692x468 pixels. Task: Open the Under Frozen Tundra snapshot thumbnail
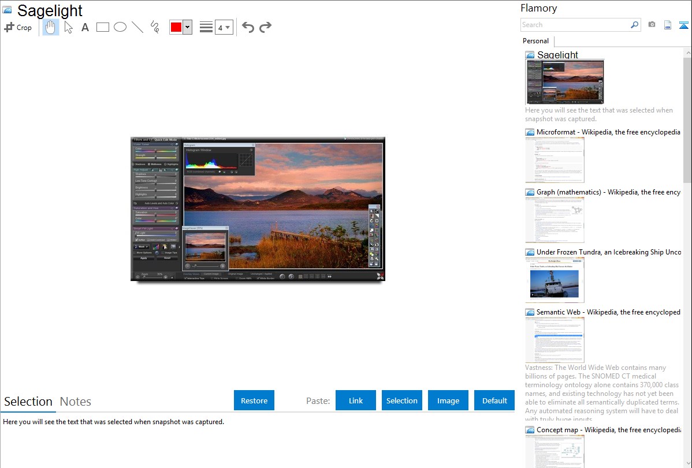click(555, 280)
